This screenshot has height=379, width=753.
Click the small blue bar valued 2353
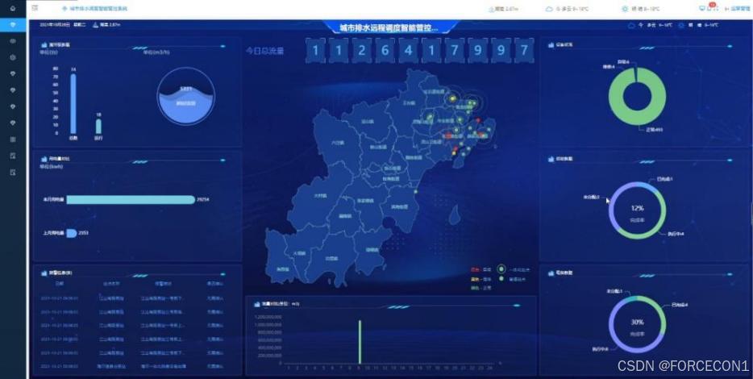(71, 233)
